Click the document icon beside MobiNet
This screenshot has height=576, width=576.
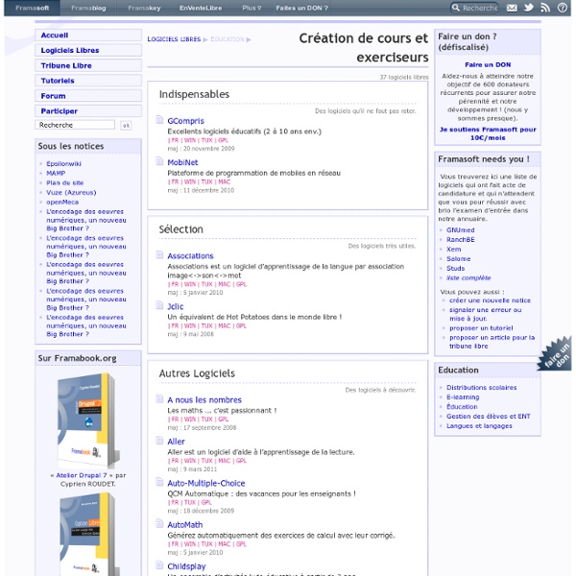pyautogui.click(x=159, y=161)
